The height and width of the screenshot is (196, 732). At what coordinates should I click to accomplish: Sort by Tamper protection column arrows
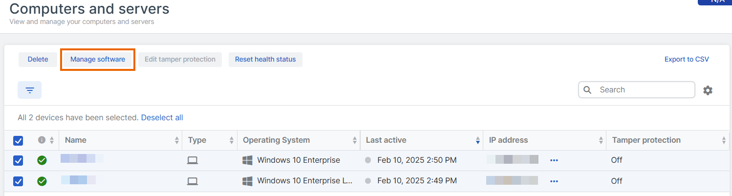(x=724, y=140)
